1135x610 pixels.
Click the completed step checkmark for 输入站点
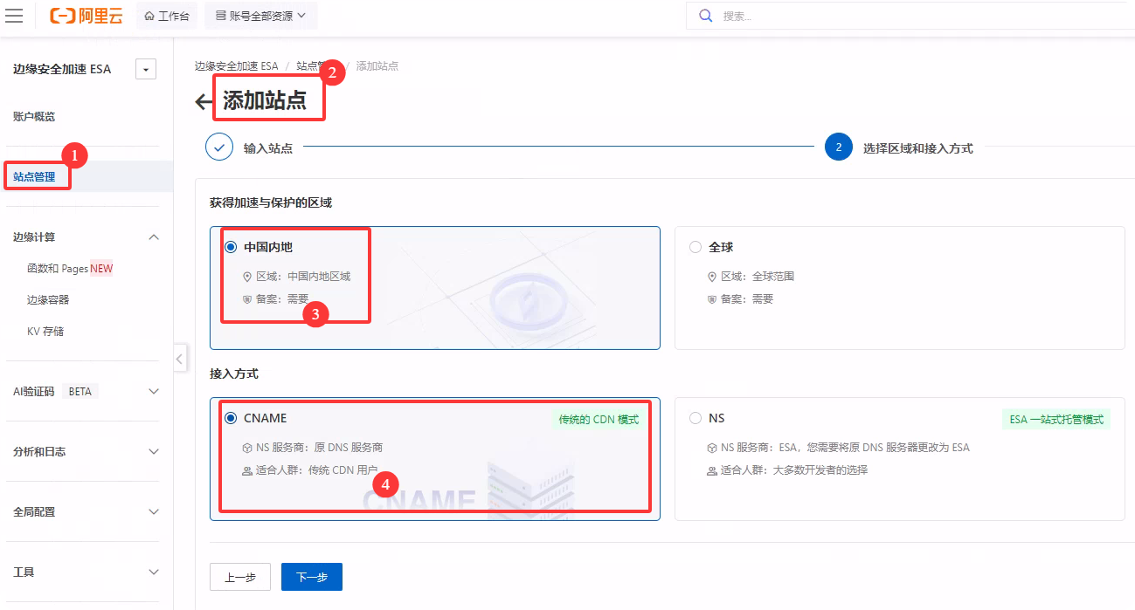coord(219,147)
